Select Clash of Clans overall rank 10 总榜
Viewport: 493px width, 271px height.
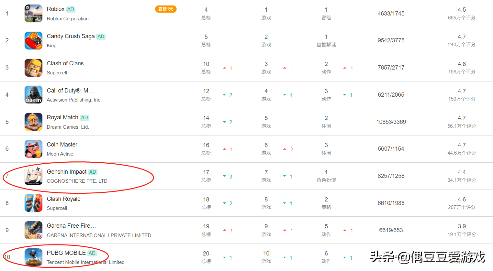click(x=206, y=68)
